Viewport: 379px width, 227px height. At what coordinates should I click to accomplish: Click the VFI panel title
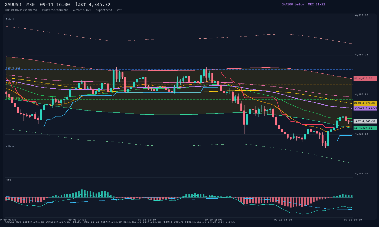click(x=9, y=180)
